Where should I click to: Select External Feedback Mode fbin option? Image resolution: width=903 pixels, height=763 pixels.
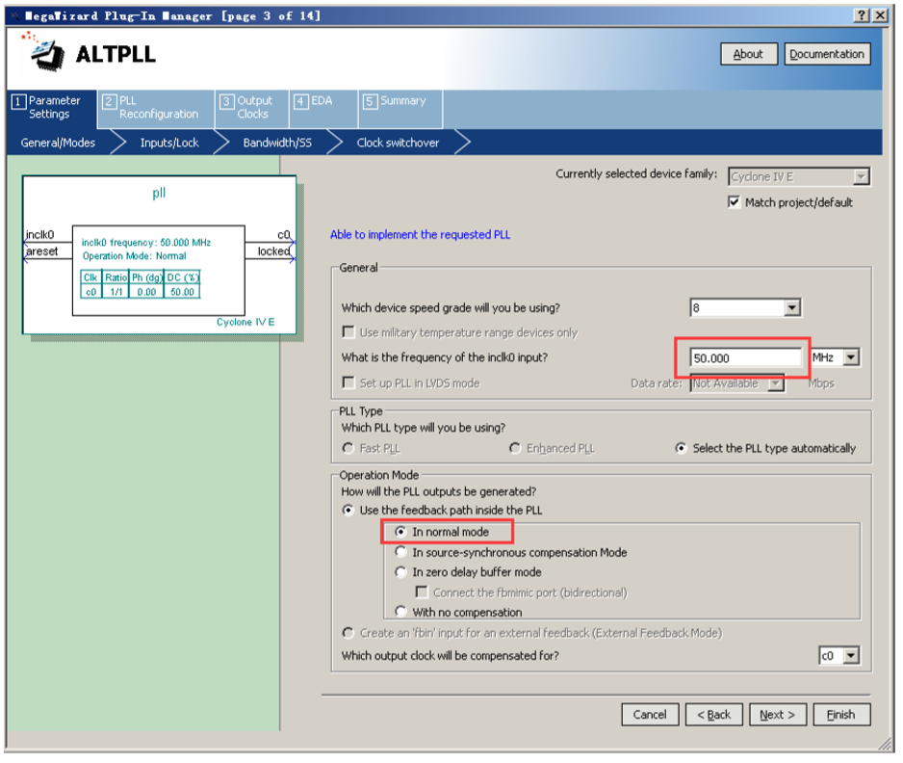(348, 633)
